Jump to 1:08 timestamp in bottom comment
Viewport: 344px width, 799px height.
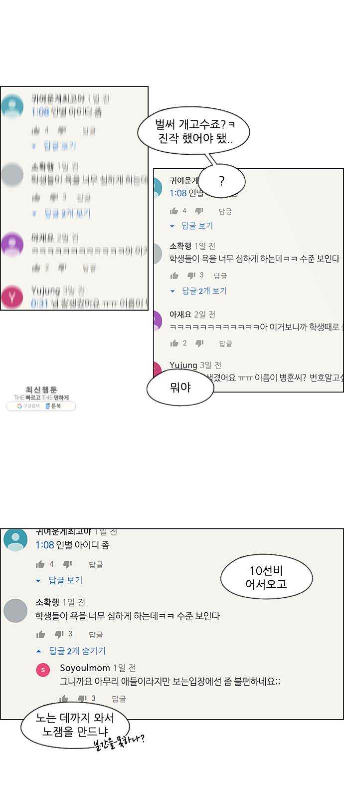coord(44,545)
